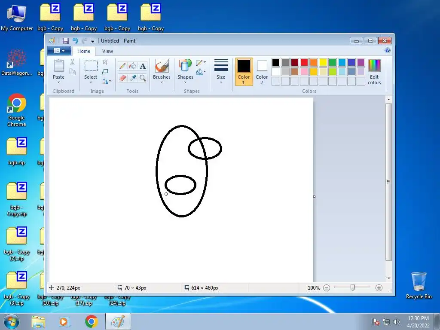Select the Text tool

[143, 66]
